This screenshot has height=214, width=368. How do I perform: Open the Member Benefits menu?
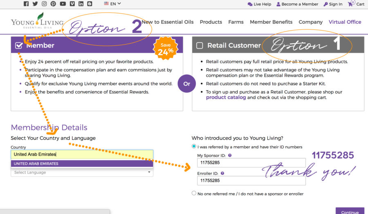pyautogui.click(x=271, y=22)
